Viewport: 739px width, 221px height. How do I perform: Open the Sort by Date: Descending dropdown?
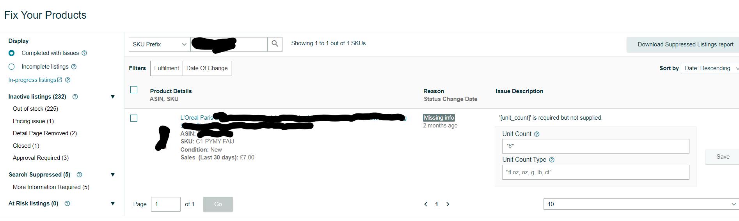pyautogui.click(x=710, y=68)
